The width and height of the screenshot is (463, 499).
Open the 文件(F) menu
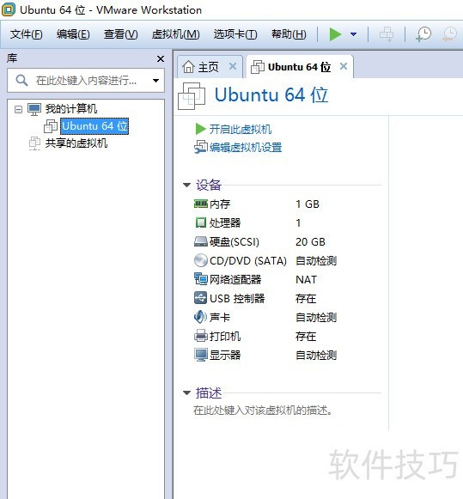coord(26,34)
